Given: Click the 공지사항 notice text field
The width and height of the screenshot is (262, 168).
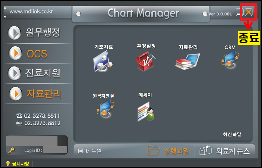Looking at the screenshot, I should (145, 164).
